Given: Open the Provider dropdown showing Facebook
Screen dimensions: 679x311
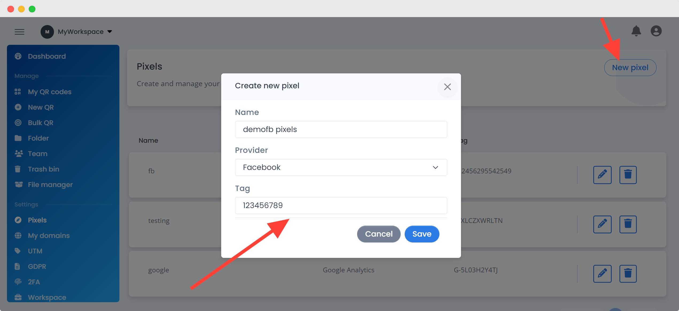Looking at the screenshot, I should pos(341,167).
